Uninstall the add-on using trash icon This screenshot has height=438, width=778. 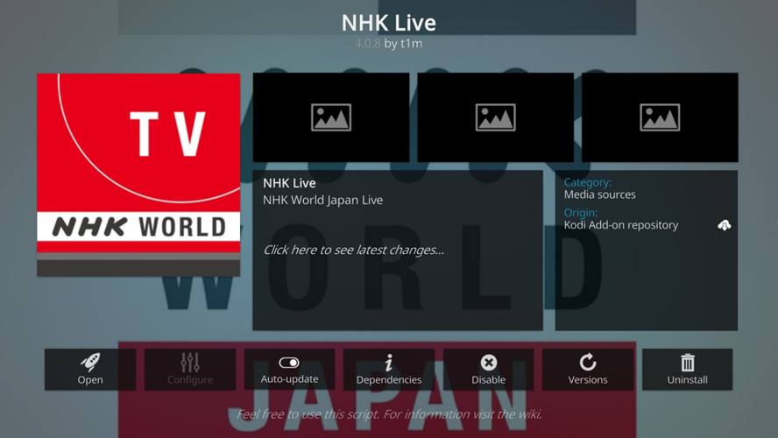pos(688,369)
